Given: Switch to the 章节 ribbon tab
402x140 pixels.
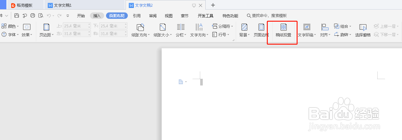Looking at the screenshot, I should [x=185, y=16].
